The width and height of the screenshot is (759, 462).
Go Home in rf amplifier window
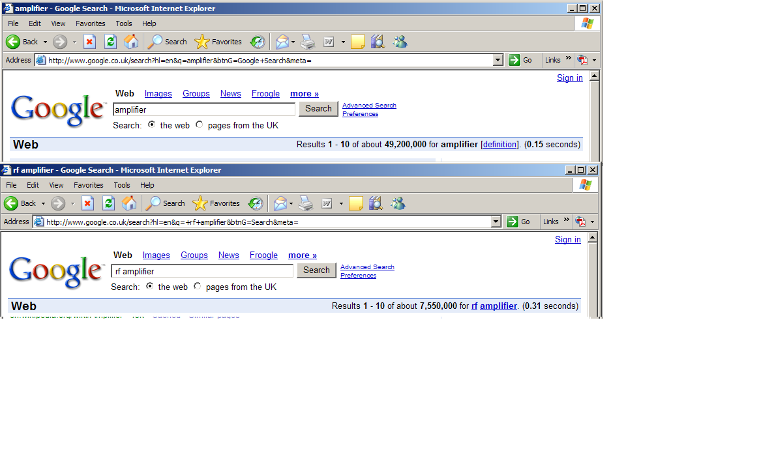pyautogui.click(x=128, y=204)
